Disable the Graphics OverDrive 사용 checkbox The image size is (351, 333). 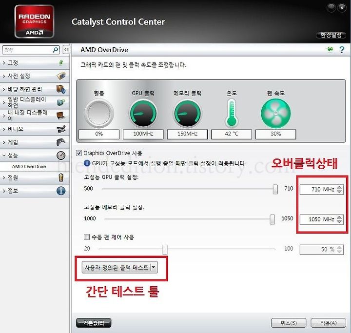[79, 153]
